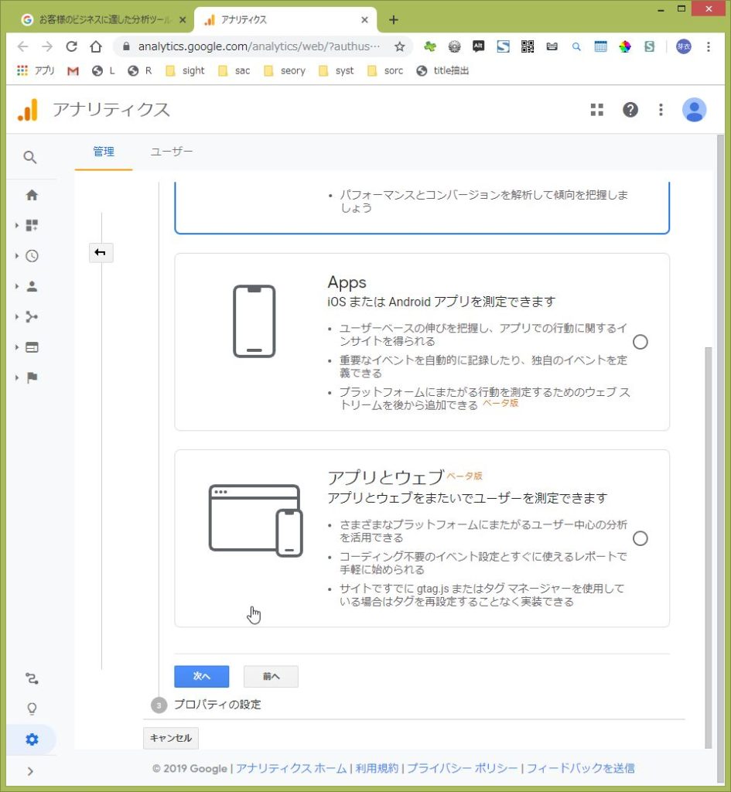
Task: Open the アナリティクス ホーム footer link
Action: (x=291, y=768)
